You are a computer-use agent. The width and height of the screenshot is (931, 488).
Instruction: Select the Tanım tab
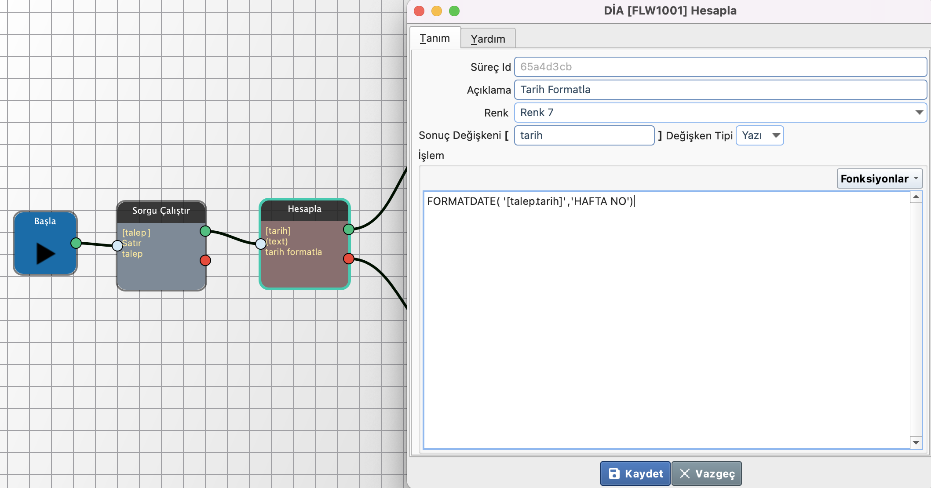[x=434, y=38]
